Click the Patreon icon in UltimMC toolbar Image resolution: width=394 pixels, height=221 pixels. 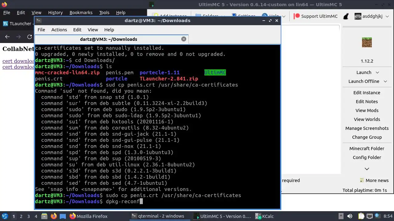(x=297, y=16)
